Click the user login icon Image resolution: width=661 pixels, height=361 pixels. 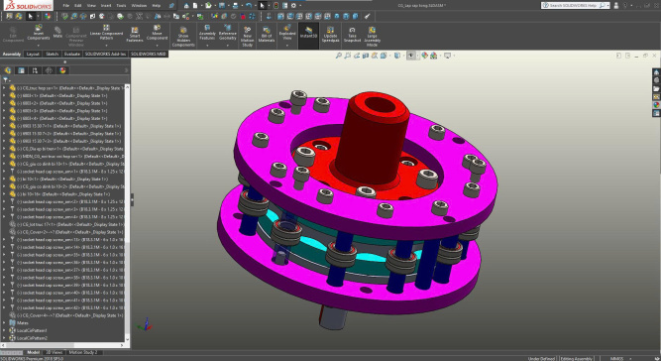pyautogui.click(x=616, y=6)
